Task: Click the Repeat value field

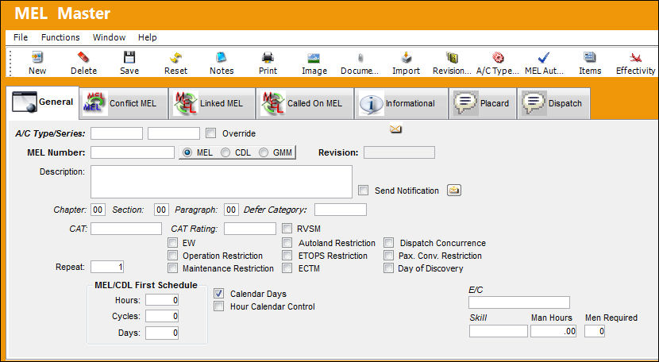Action: pos(107,267)
